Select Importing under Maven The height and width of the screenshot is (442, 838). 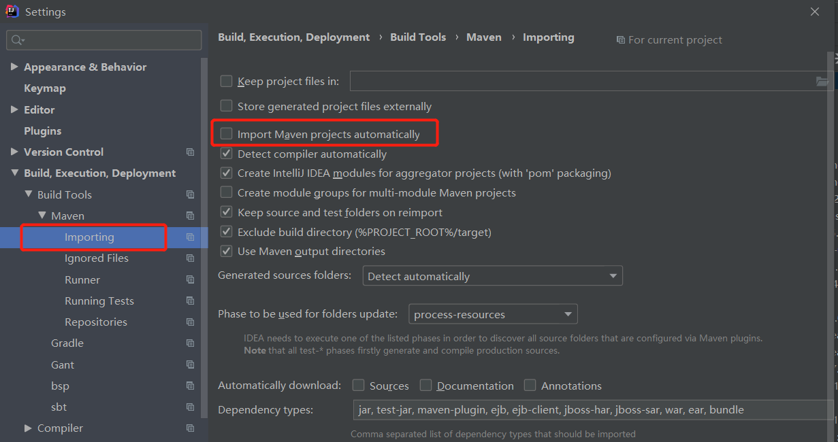[89, 237]
